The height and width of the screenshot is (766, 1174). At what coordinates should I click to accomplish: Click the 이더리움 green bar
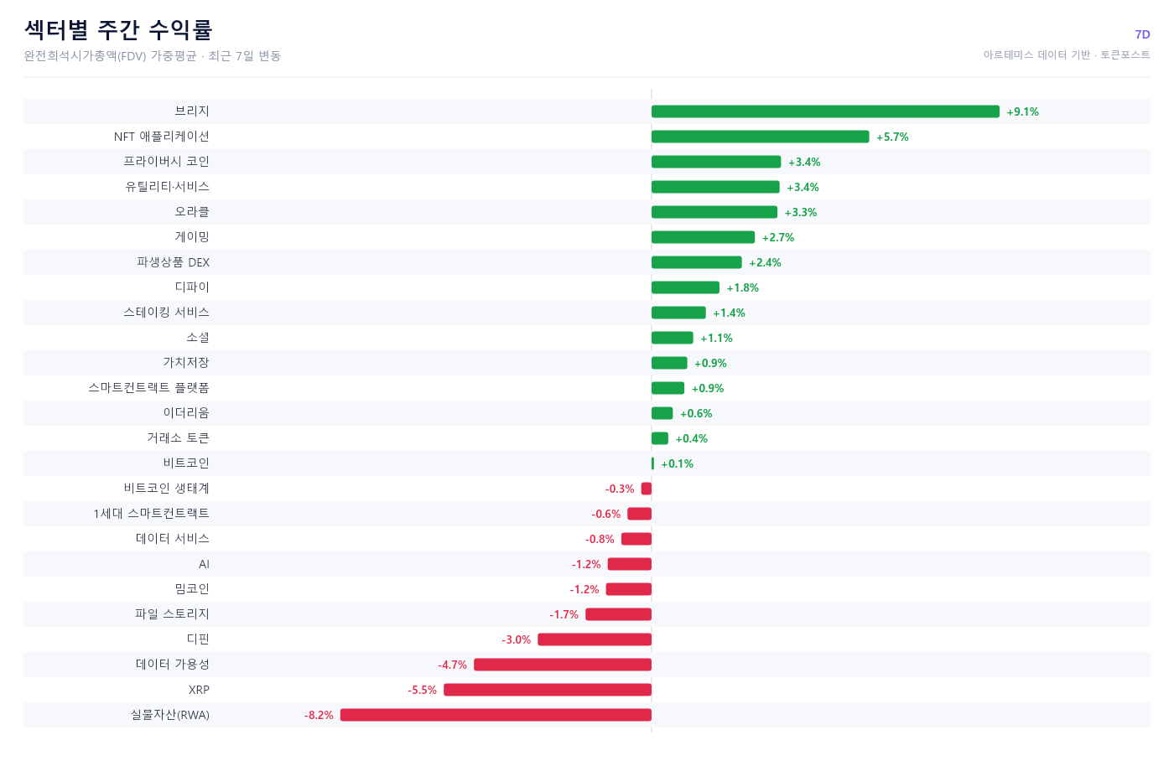tap(662, 413)
